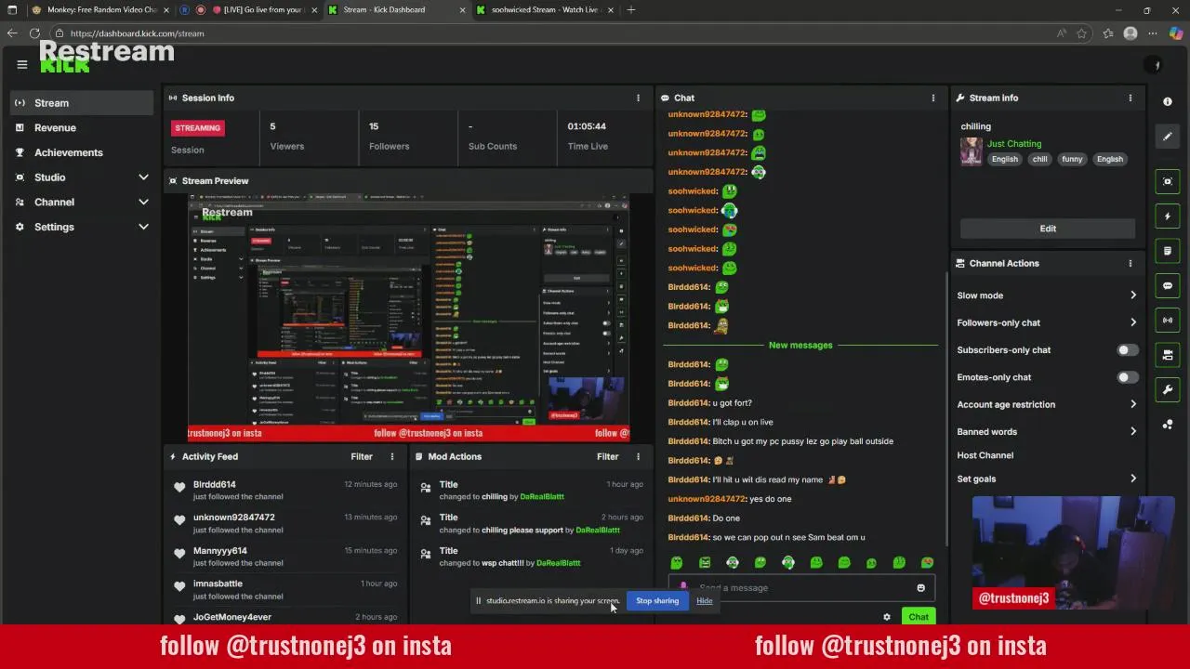
Task: Click the 'funny' stream tag
Action: pyautogui.click(x=1072, y=159)
